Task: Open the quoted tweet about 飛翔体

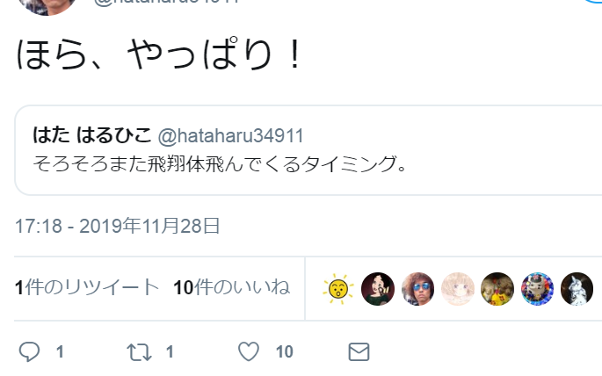Action: click(x=308, y=150)
